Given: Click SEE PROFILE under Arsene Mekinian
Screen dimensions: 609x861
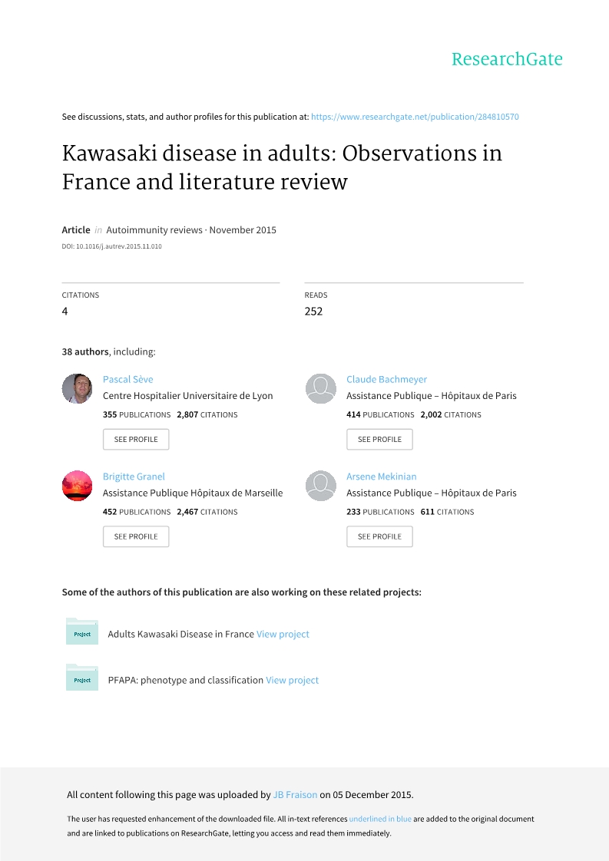Looking at the screenshot, I should [379, 536].
